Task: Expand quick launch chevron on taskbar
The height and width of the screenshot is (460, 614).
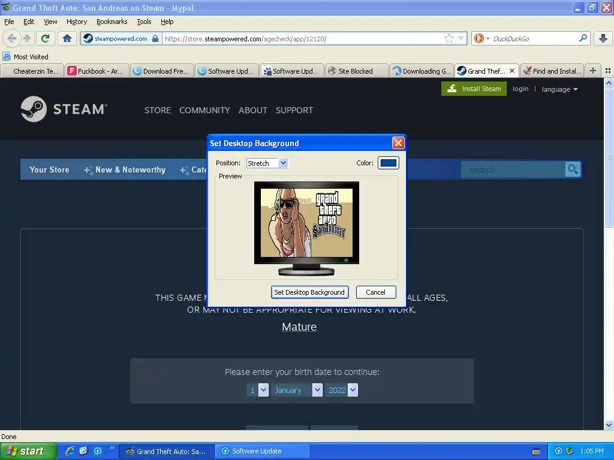Action: (x=112, y=448)
